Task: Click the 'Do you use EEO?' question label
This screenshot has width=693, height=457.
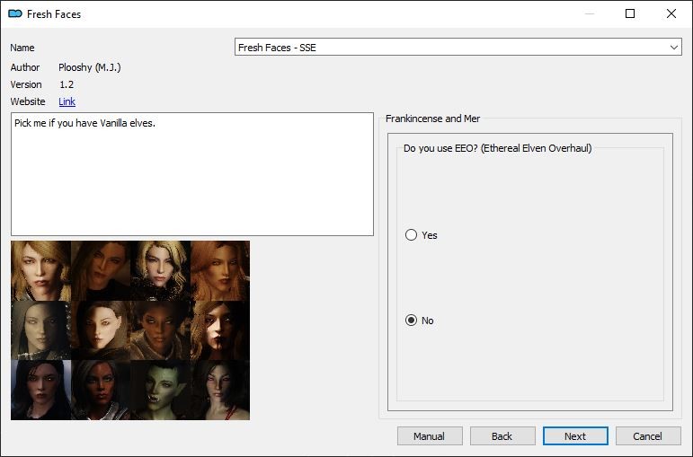Action: point(497,148)
